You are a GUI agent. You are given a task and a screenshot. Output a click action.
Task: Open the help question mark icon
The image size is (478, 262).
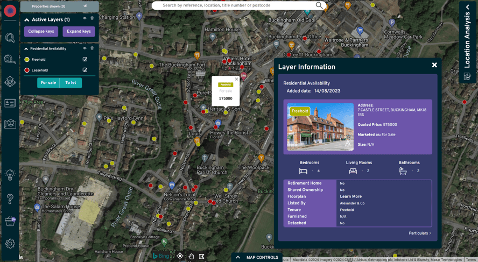[x=10, y=199]
